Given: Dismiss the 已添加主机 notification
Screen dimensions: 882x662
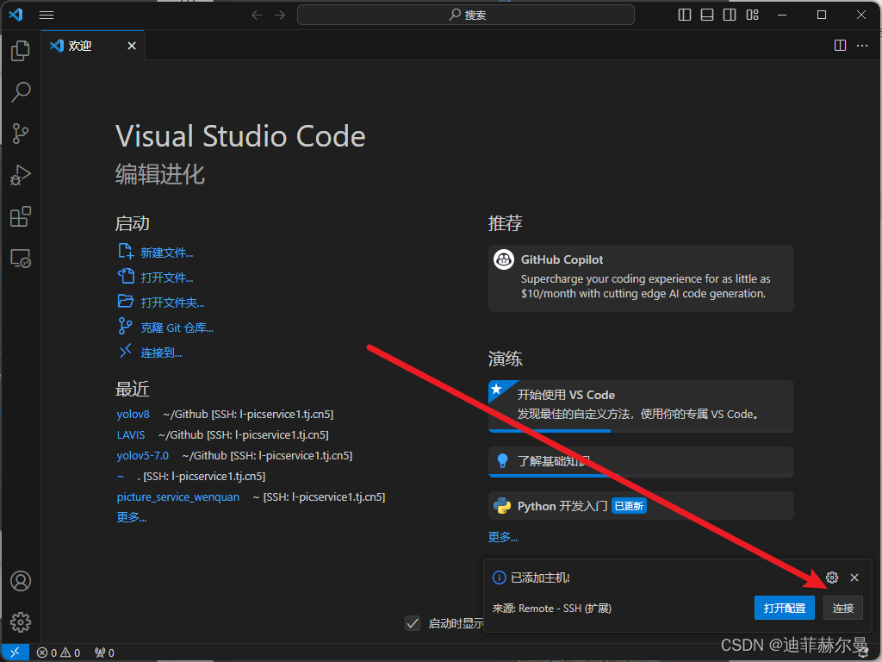Looking at the screenshot, I should (x=854, y=578).
